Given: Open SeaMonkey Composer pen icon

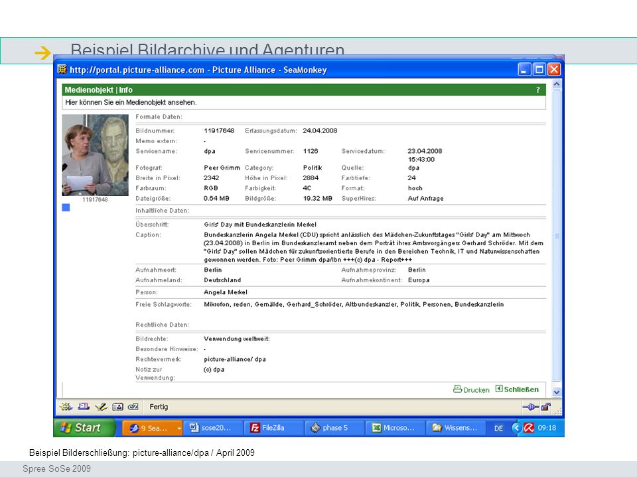Looking at the screenshot, I should click(x=101, y=406).
